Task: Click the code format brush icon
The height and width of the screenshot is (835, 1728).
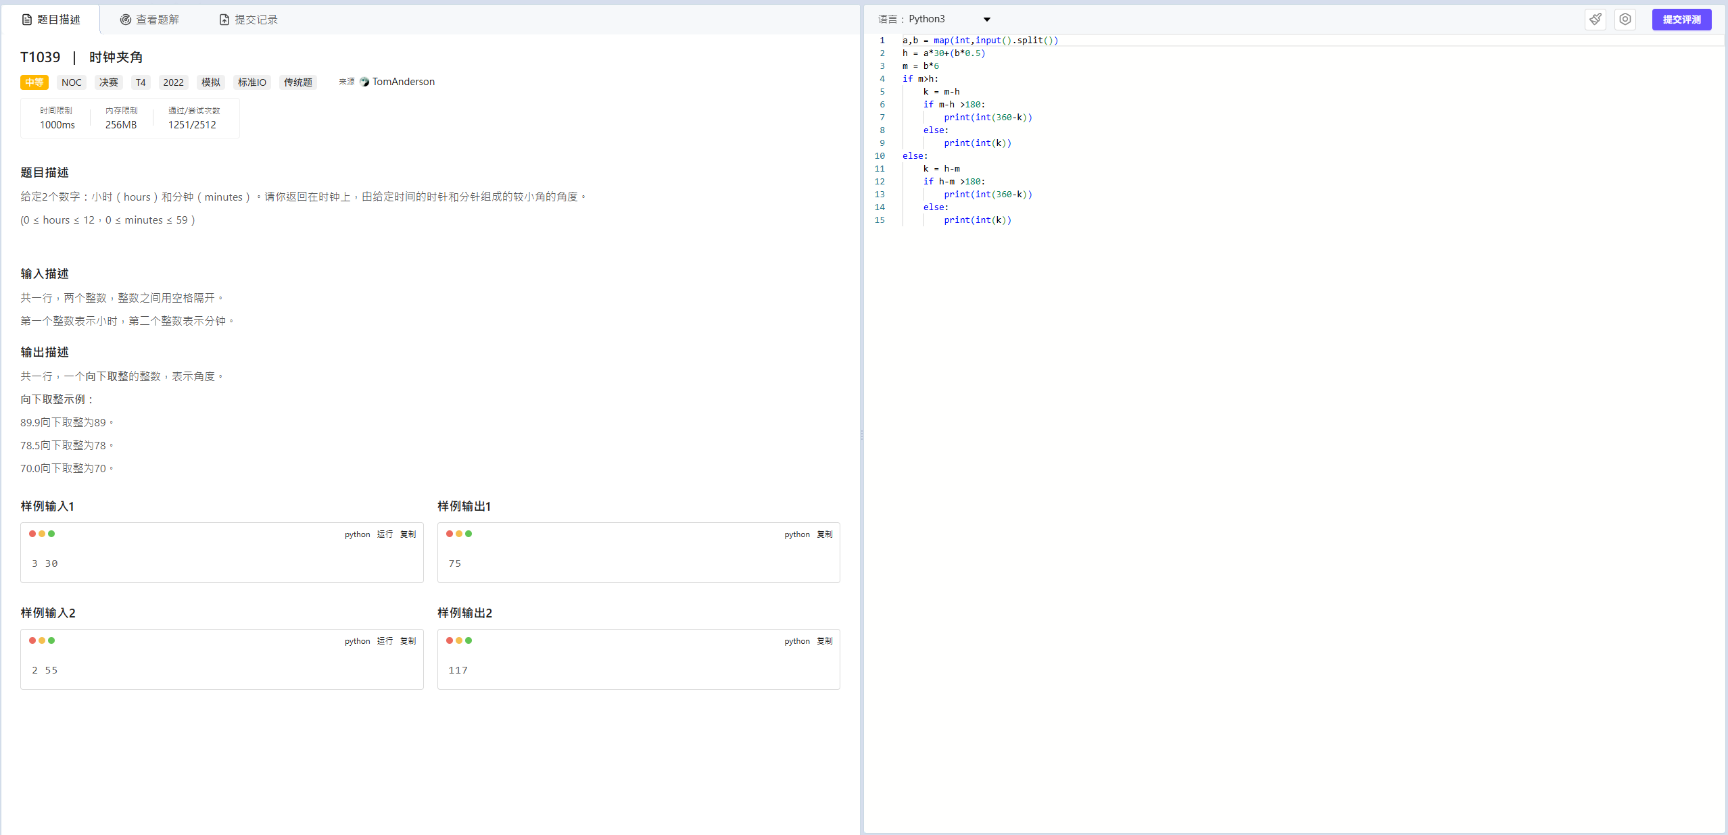Action: coord(1595,20)
